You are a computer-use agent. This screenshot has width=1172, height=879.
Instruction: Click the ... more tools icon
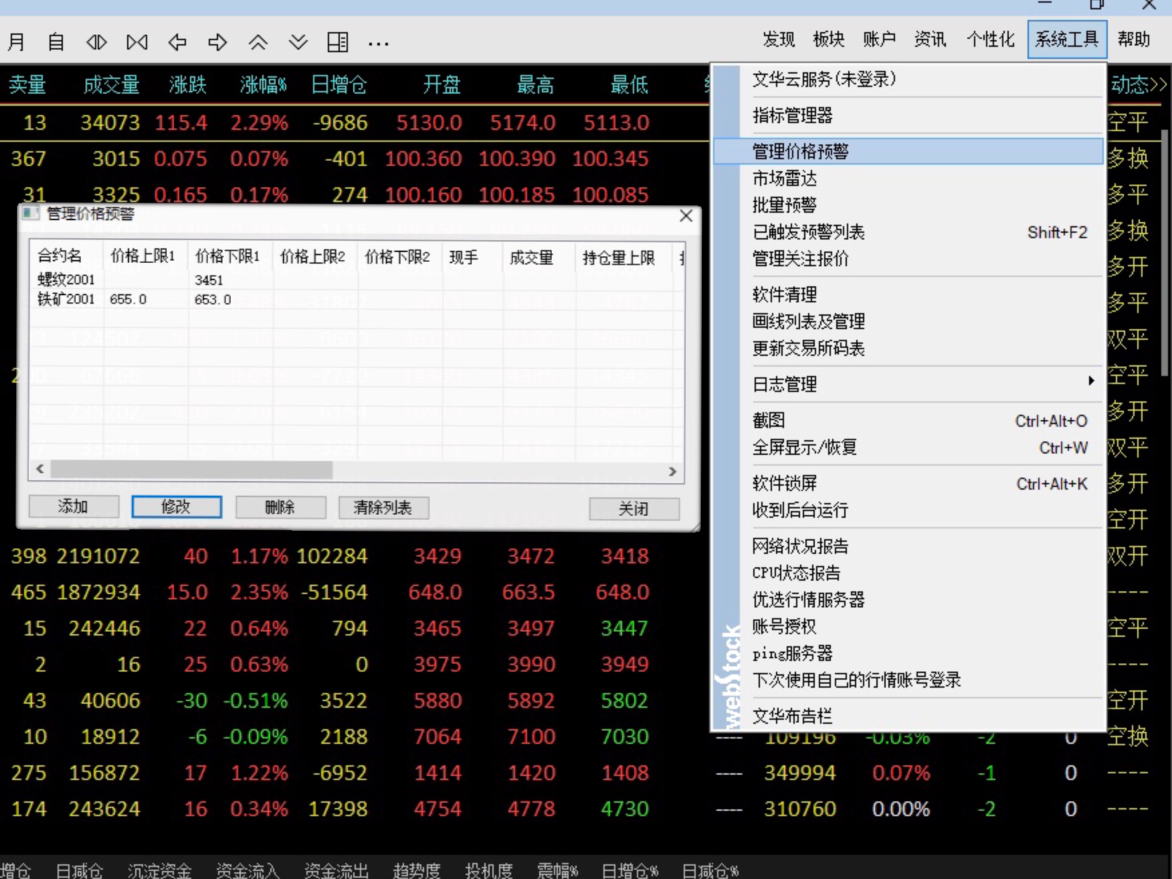click(x=378, y=42)
